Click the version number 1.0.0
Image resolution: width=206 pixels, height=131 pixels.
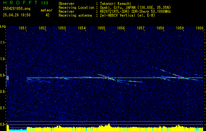(x=45, y=3)
